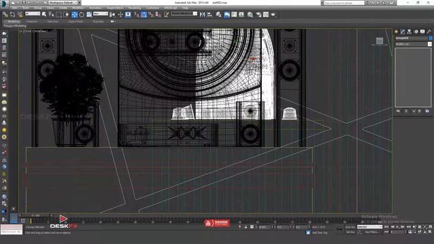Click Add Time Tag

pyautogui.click(x=319, y=232)
